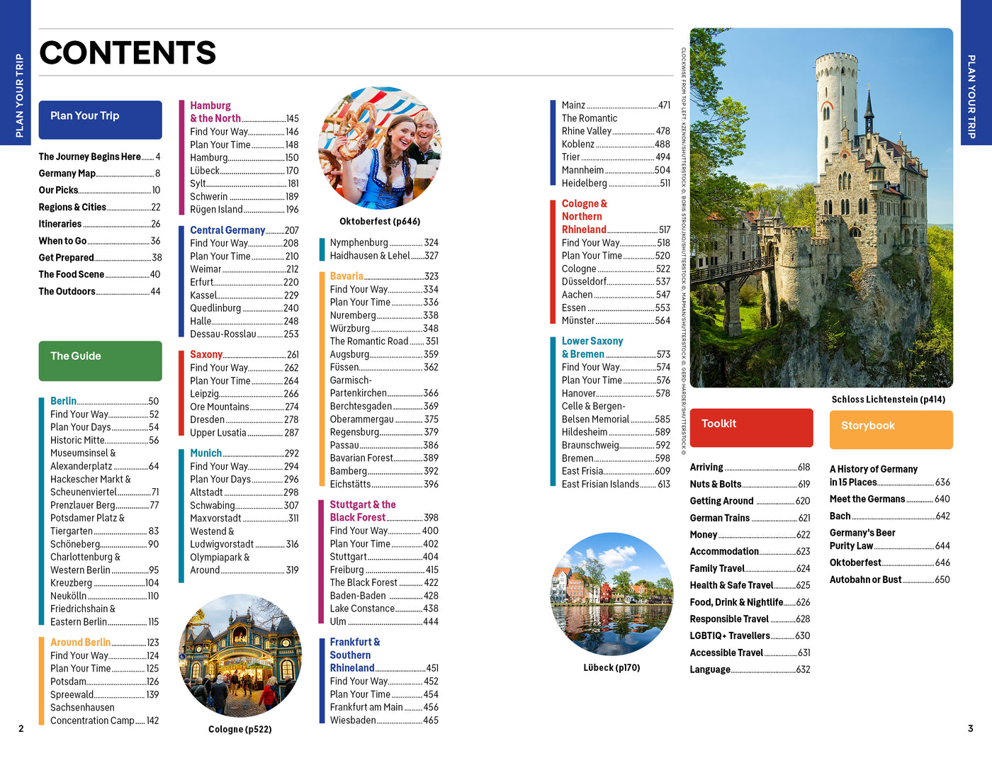Click the page number 3 marker

pos(970,727)
